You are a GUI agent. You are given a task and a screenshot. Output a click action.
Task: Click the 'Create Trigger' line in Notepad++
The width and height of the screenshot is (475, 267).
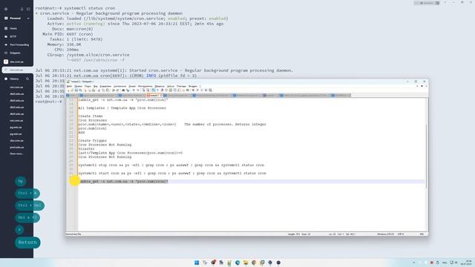pos(92,141)
